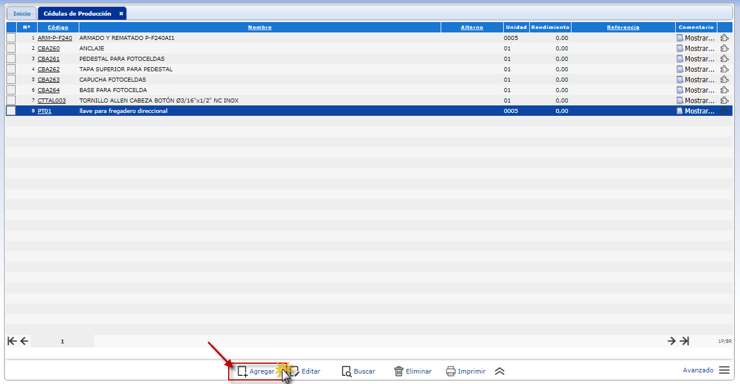Image resolution: width=740 pixels, height=384 pixels.
Task: Select the Cédulas de Producción tab
Action: click(x=77, y=13)
